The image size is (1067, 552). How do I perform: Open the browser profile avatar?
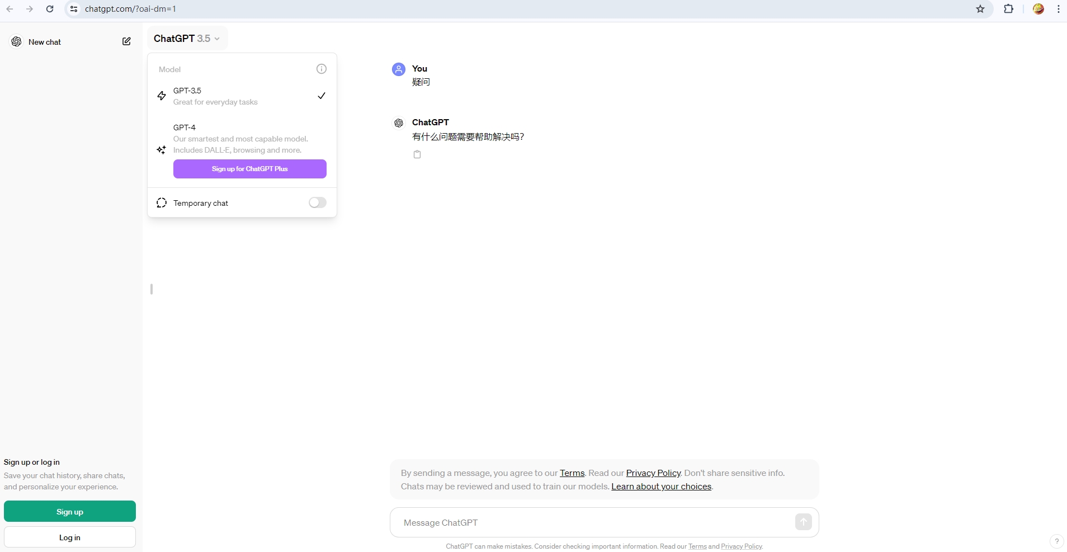pos(1038,9)
